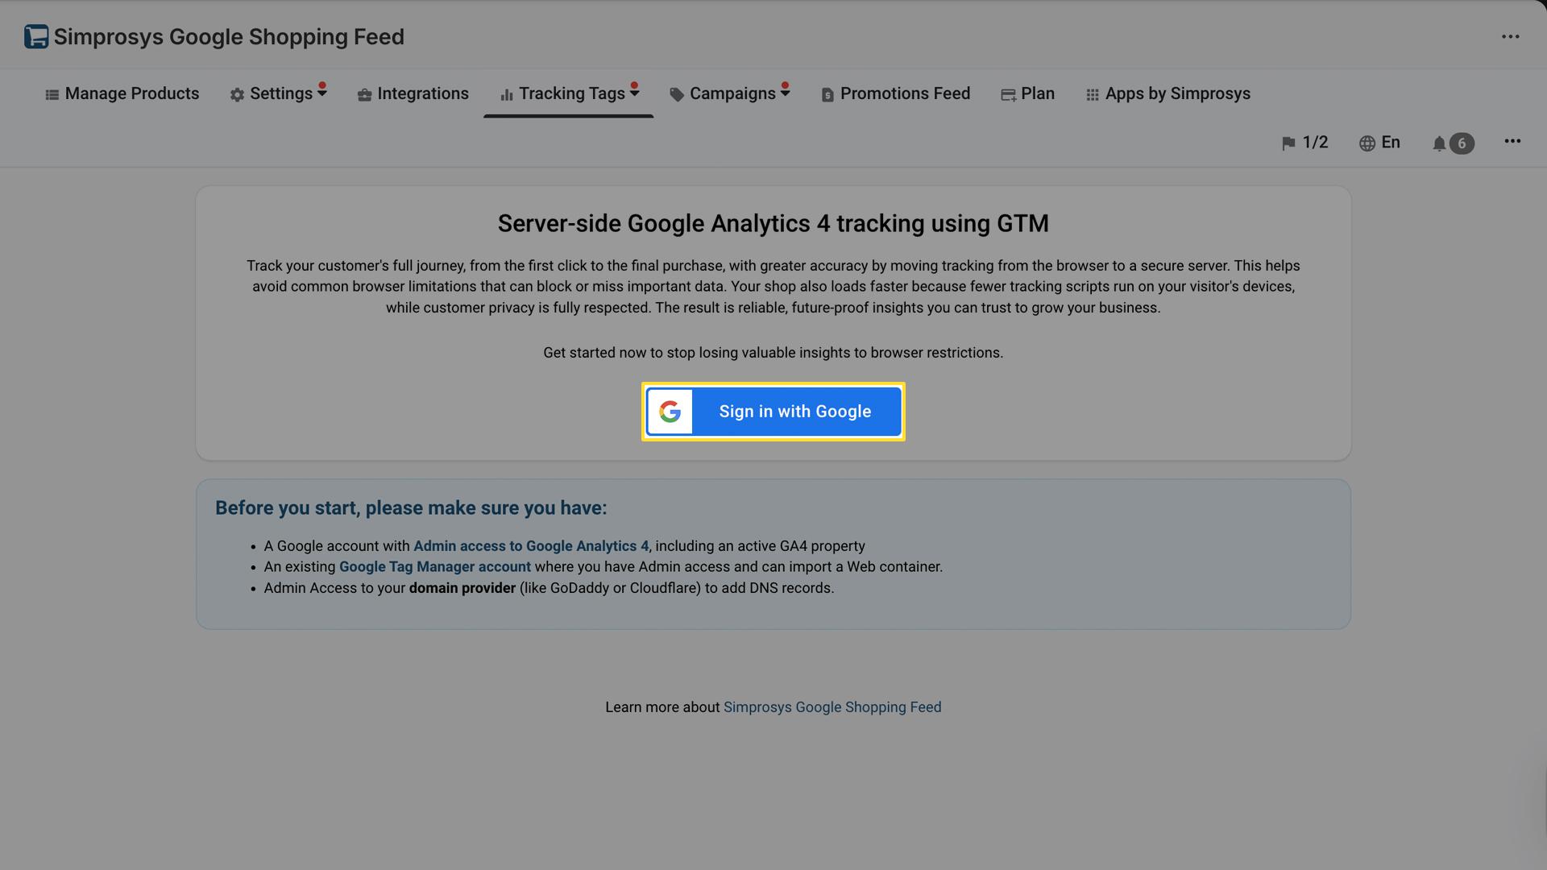This screenshot has width=1547, height=870.
Task: Expand the Campaigns dropdown arrow
Action: (x=785, y=95)
